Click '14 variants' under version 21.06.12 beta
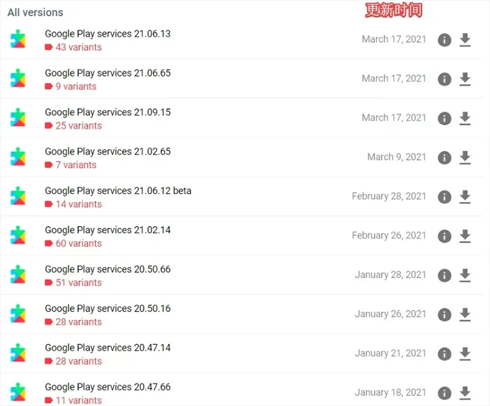Viewport: 490px width, 406px height. [x=79, y=204]
